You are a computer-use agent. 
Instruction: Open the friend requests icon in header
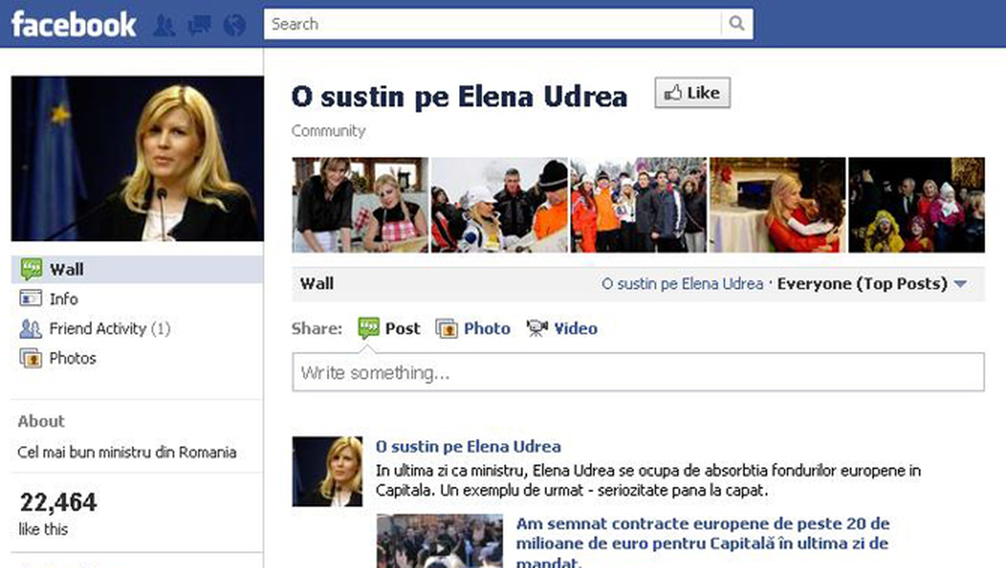tap(164, 26)
